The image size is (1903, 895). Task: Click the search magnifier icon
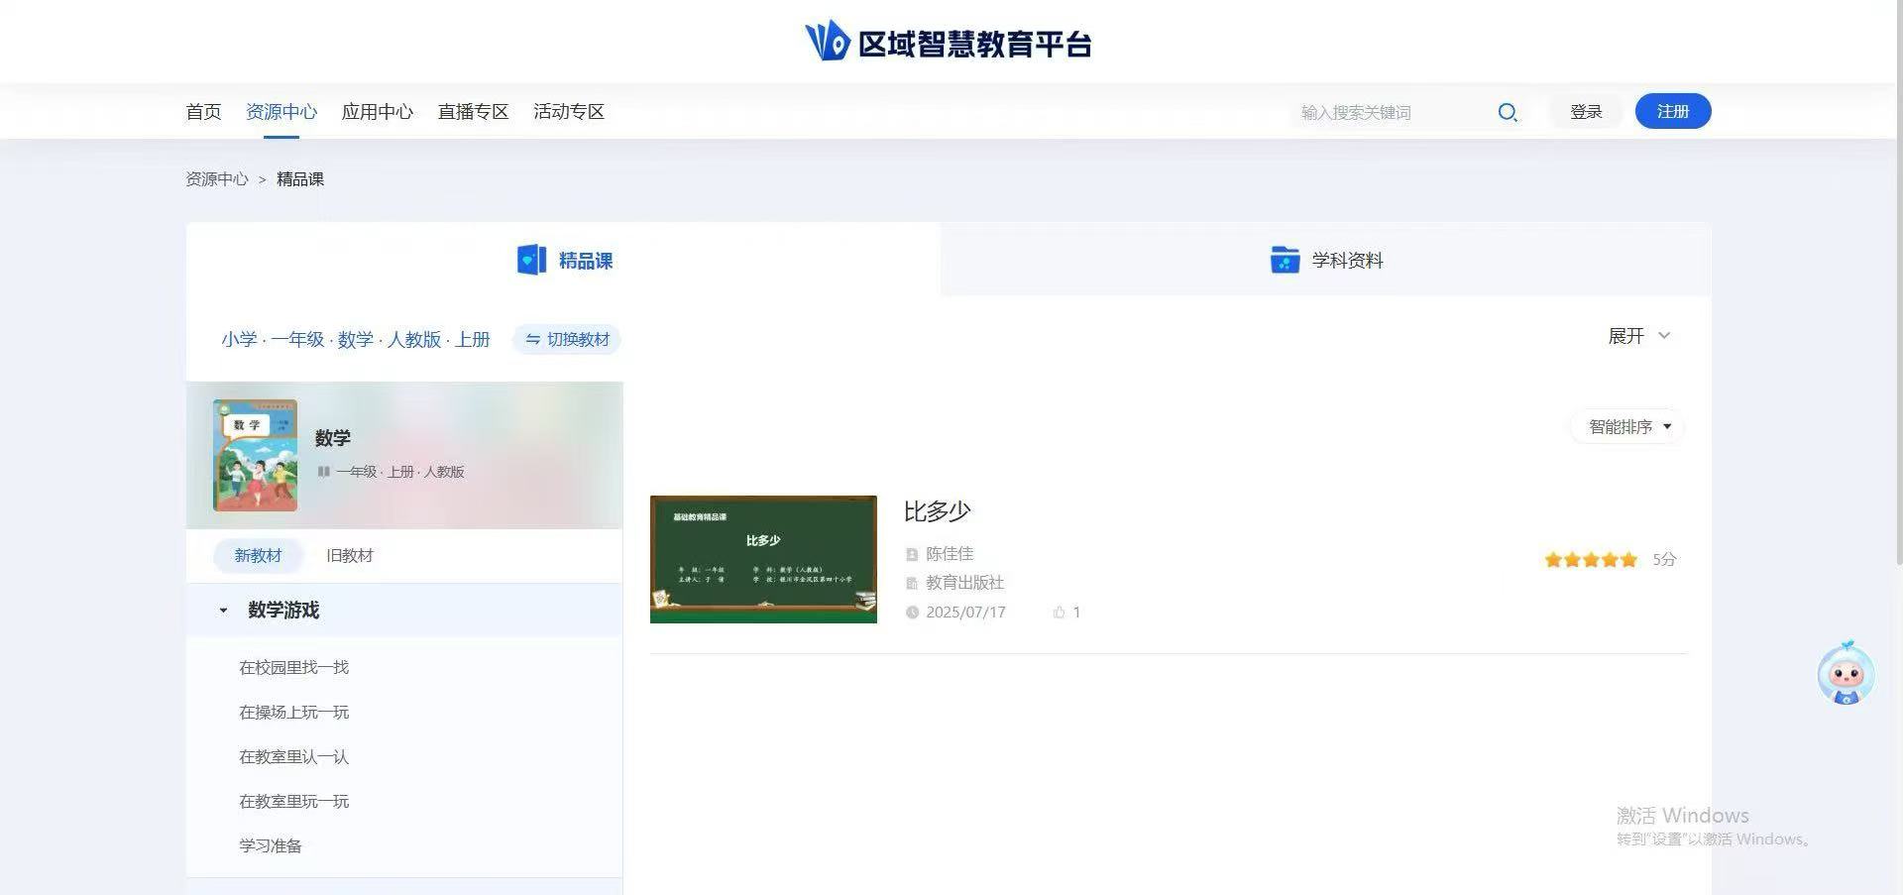coord(1507,112)
